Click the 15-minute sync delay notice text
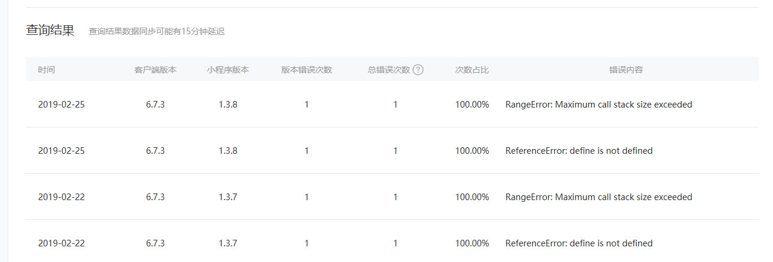The width and height of the screenshot is (773, 262). pyautogui.click(x=156, y=31)
